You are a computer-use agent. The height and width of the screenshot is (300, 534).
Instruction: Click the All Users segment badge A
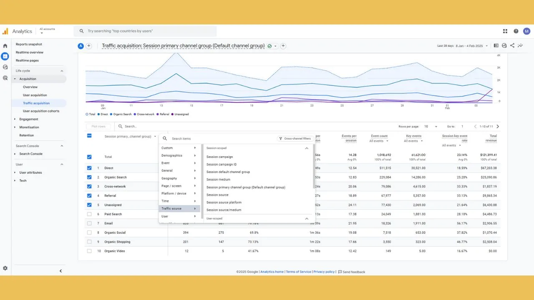point(81,46)
